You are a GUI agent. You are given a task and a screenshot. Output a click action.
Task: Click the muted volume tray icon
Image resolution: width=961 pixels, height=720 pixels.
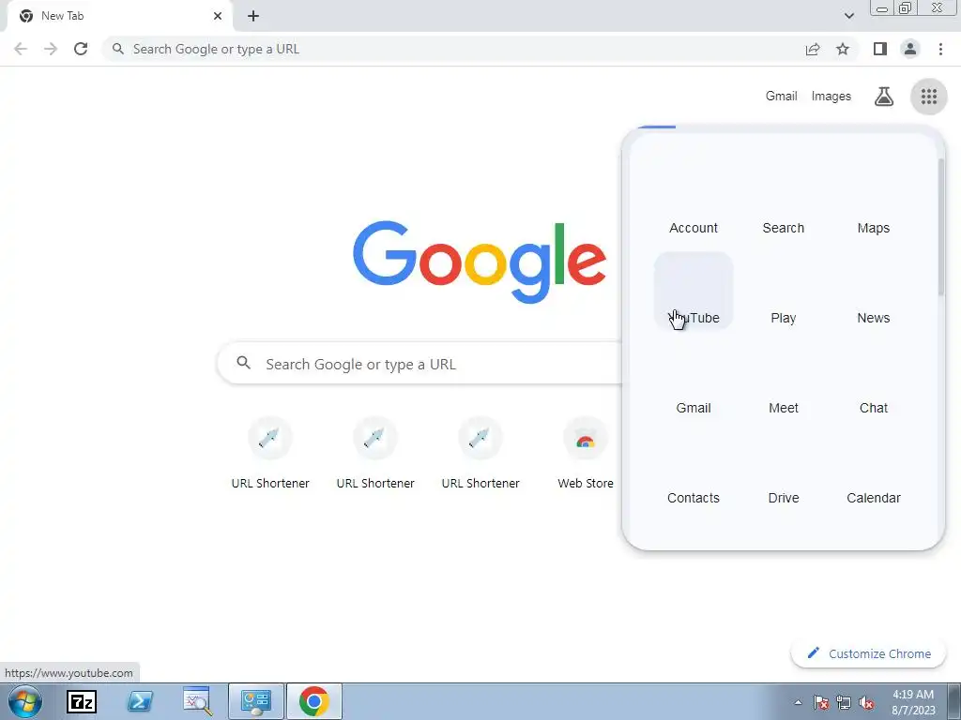(866, 702)
